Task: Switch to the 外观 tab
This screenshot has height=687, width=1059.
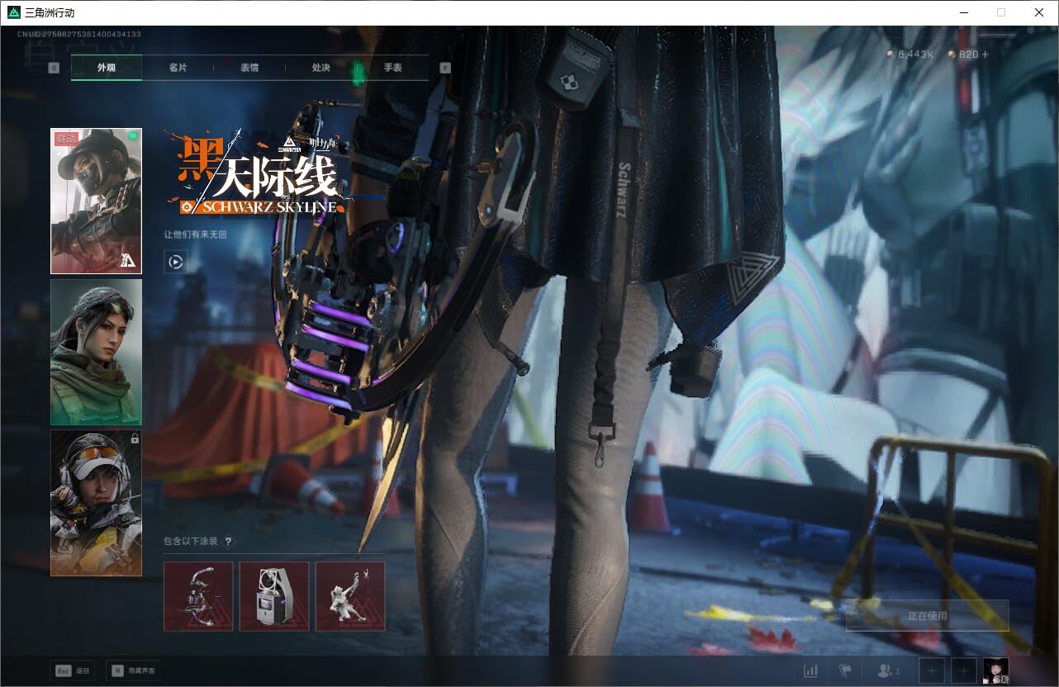Action: point(107,68)
